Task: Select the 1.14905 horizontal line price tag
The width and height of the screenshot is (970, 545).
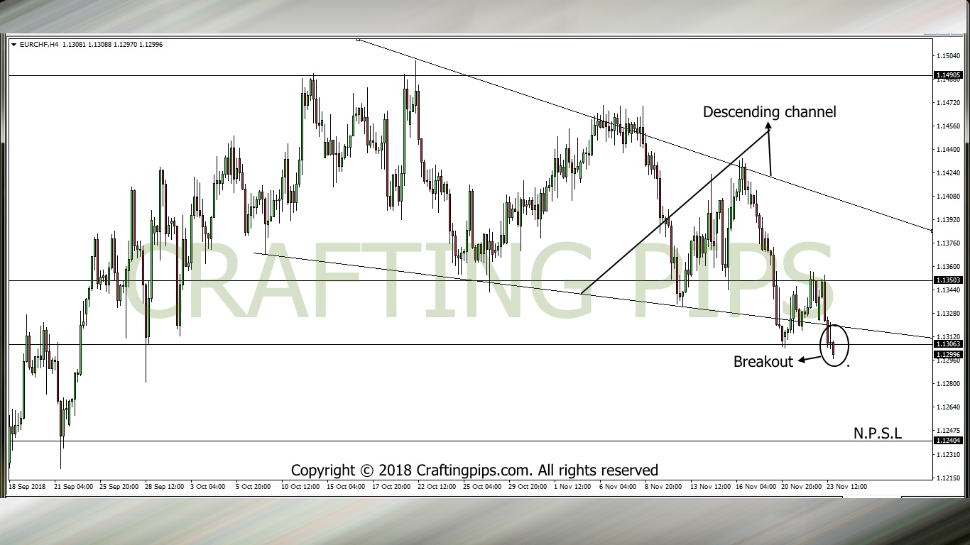Action: coord(948,75)
